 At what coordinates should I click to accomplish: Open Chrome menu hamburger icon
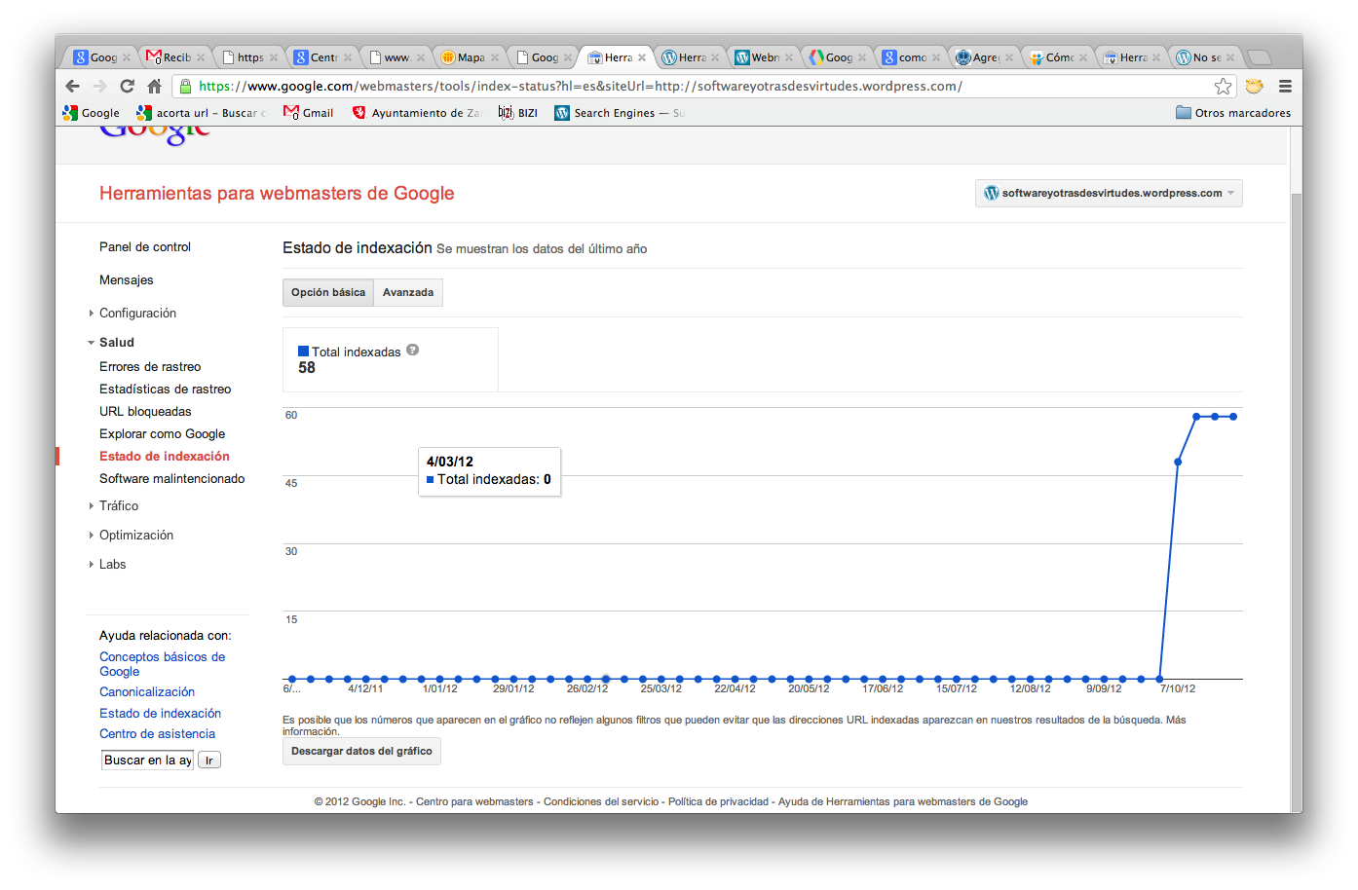coord(1285,87)
